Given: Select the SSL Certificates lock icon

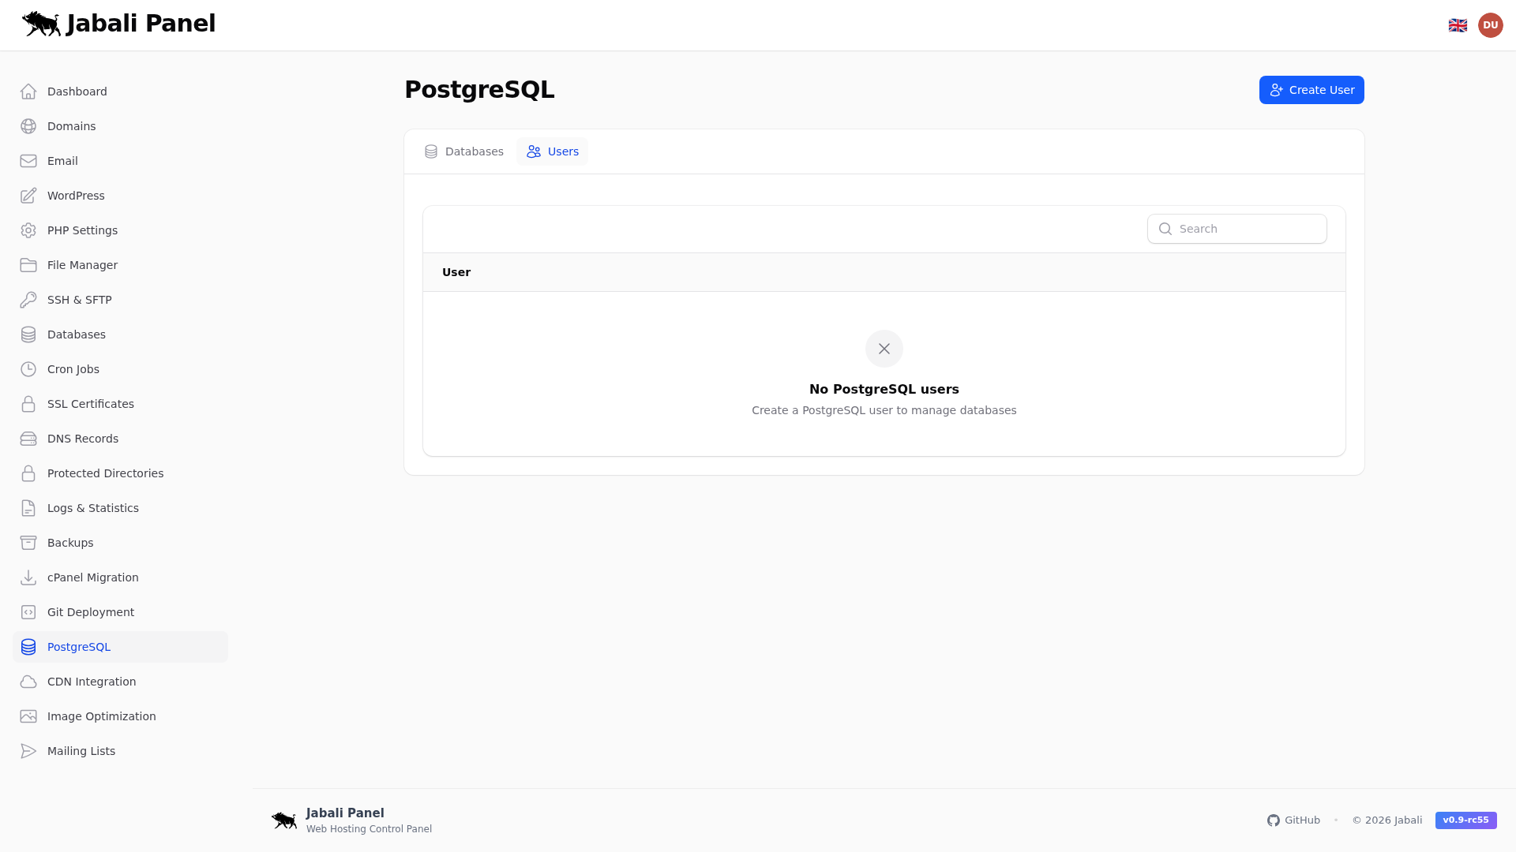Looking at the screenshot, I should (28, 404).
